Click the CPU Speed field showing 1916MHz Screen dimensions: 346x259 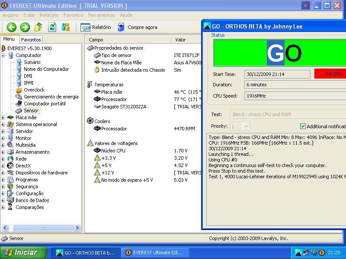(295, 96)
